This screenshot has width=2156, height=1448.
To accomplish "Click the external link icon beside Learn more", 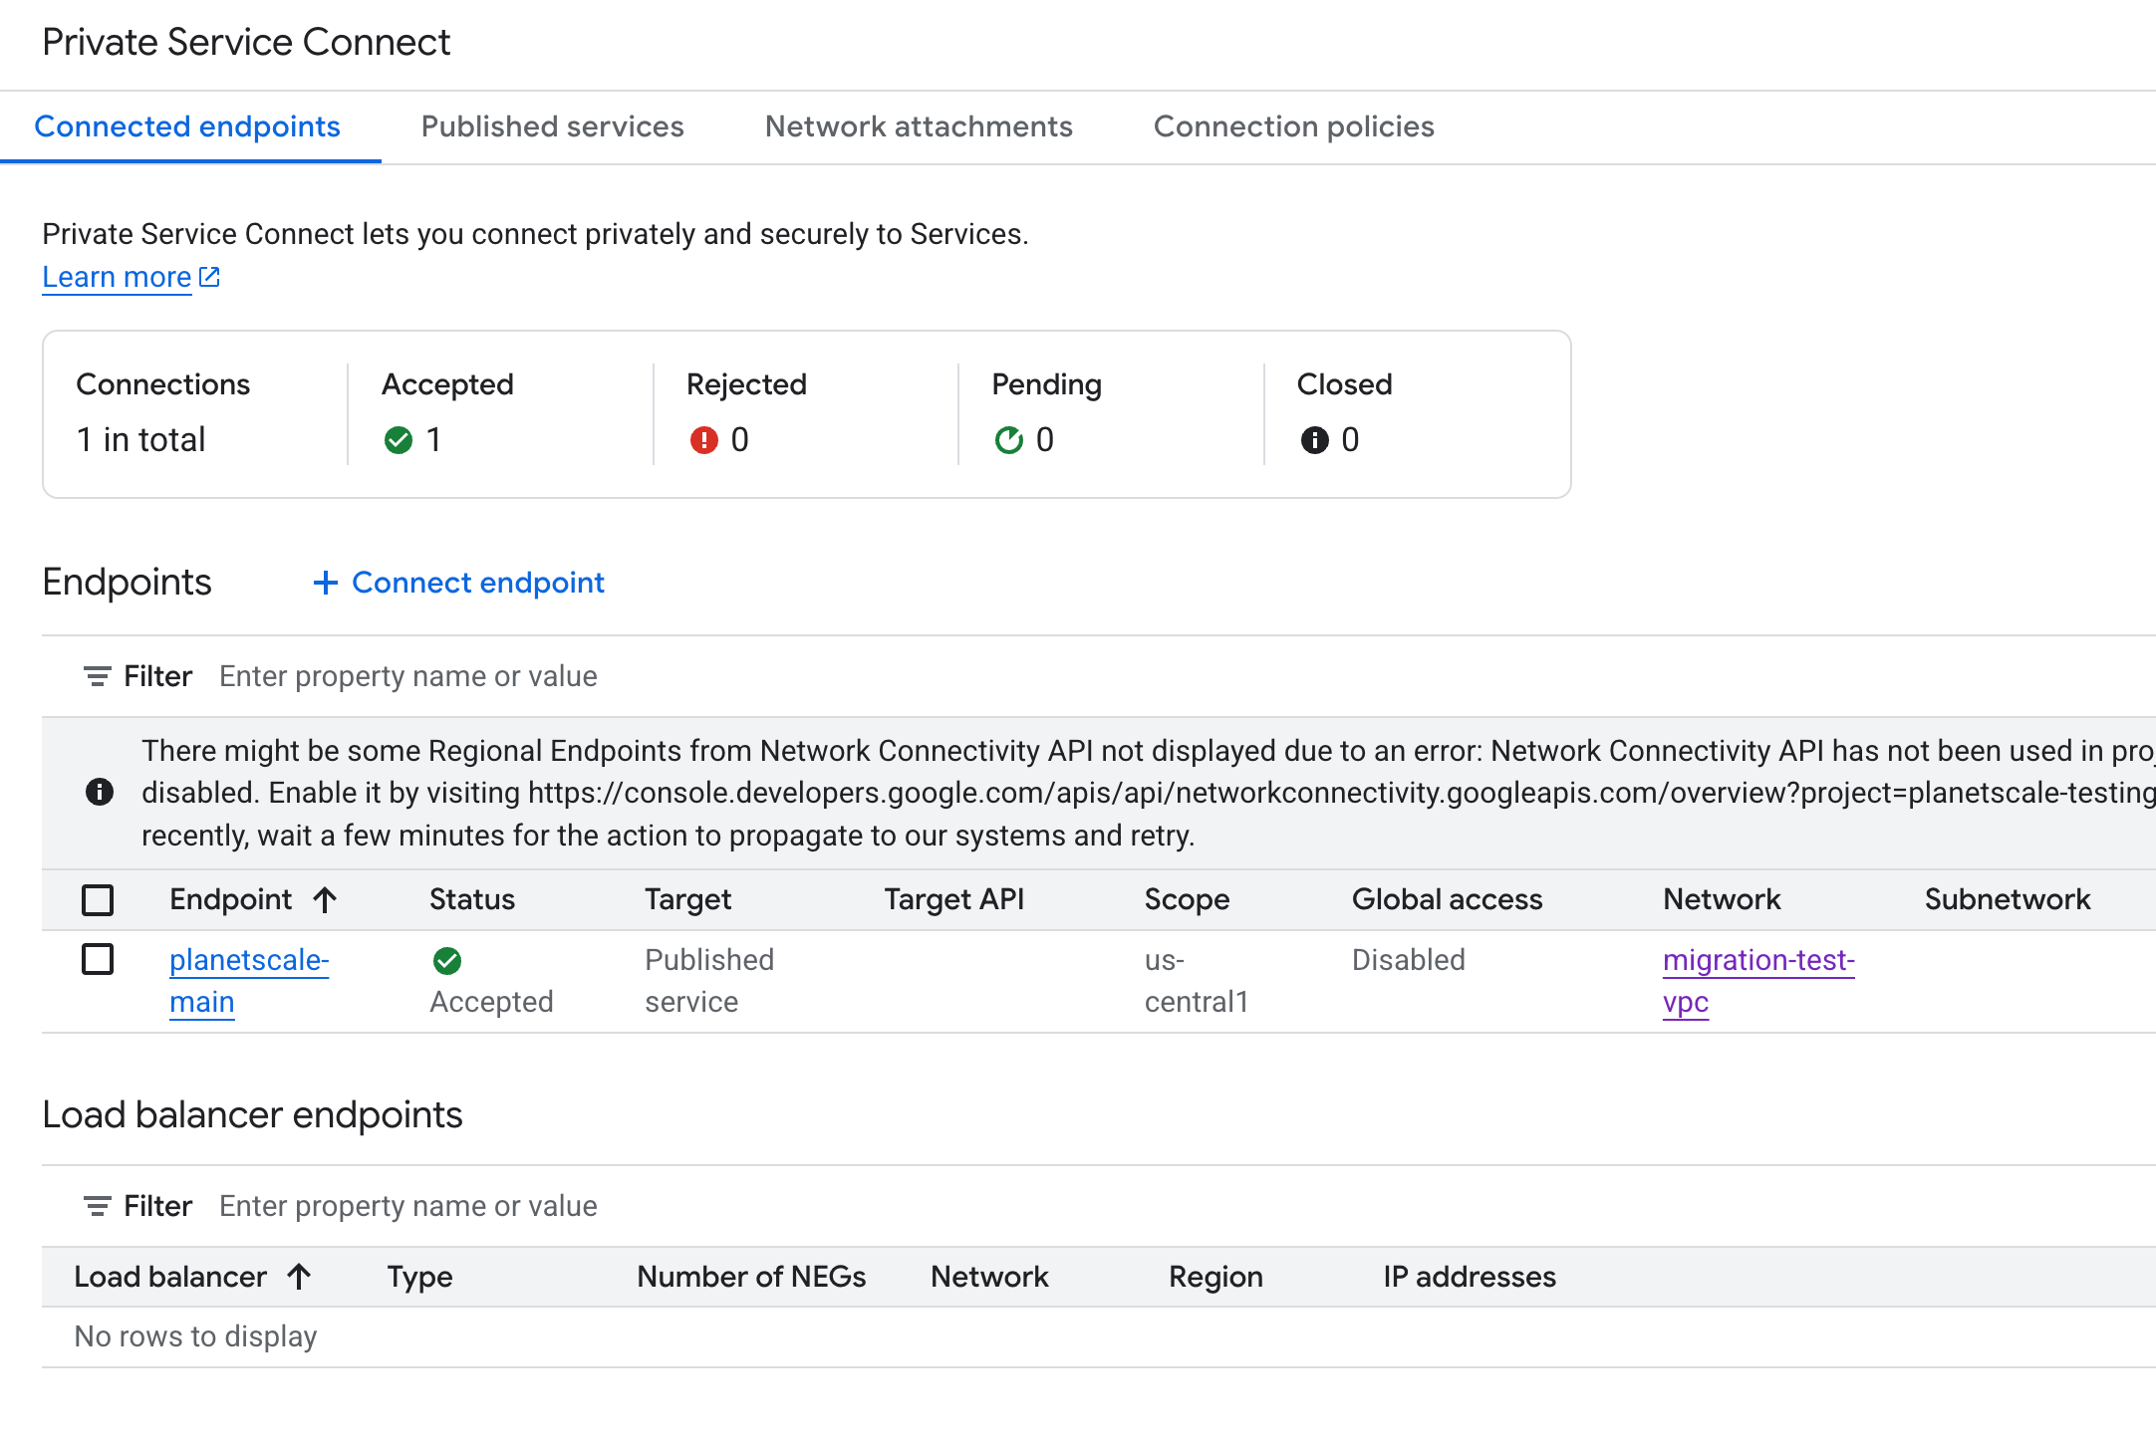I will (208, 276).
